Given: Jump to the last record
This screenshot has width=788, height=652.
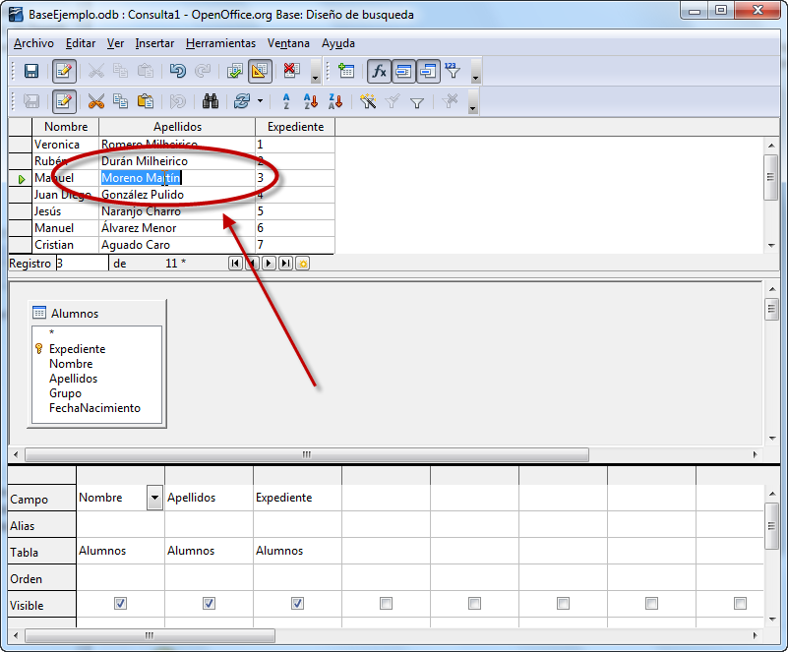Looking at the screenshot, I should (x=286, y=264).
